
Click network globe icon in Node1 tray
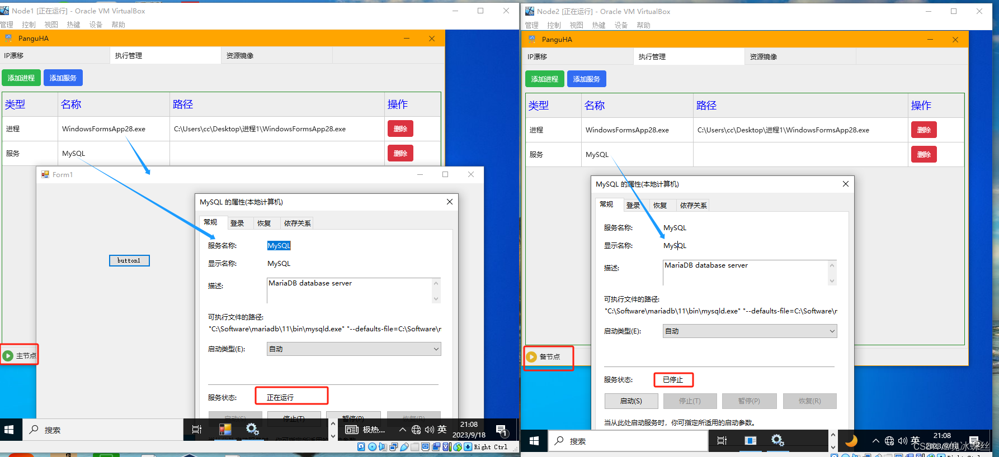click(x=416, y=430)
